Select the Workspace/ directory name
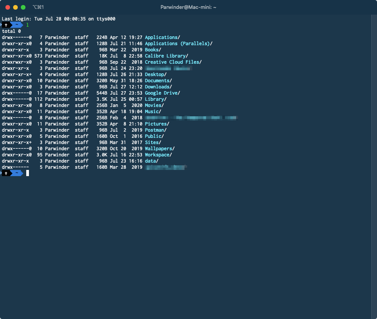Viewport: 377px width, 319px height. [x=158, y=155]
